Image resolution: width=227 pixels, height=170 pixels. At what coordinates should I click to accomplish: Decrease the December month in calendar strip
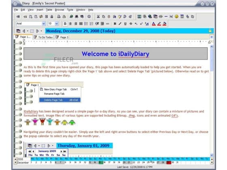[15, 162]
